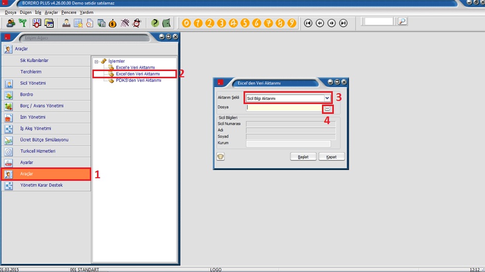The height and width of the screenshot is (272, 485).
Task: Collapse the İşlemler tree node
Action: tap(96, 61)
